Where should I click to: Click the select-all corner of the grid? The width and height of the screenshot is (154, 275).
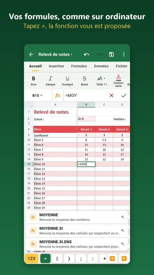point(29,105)
